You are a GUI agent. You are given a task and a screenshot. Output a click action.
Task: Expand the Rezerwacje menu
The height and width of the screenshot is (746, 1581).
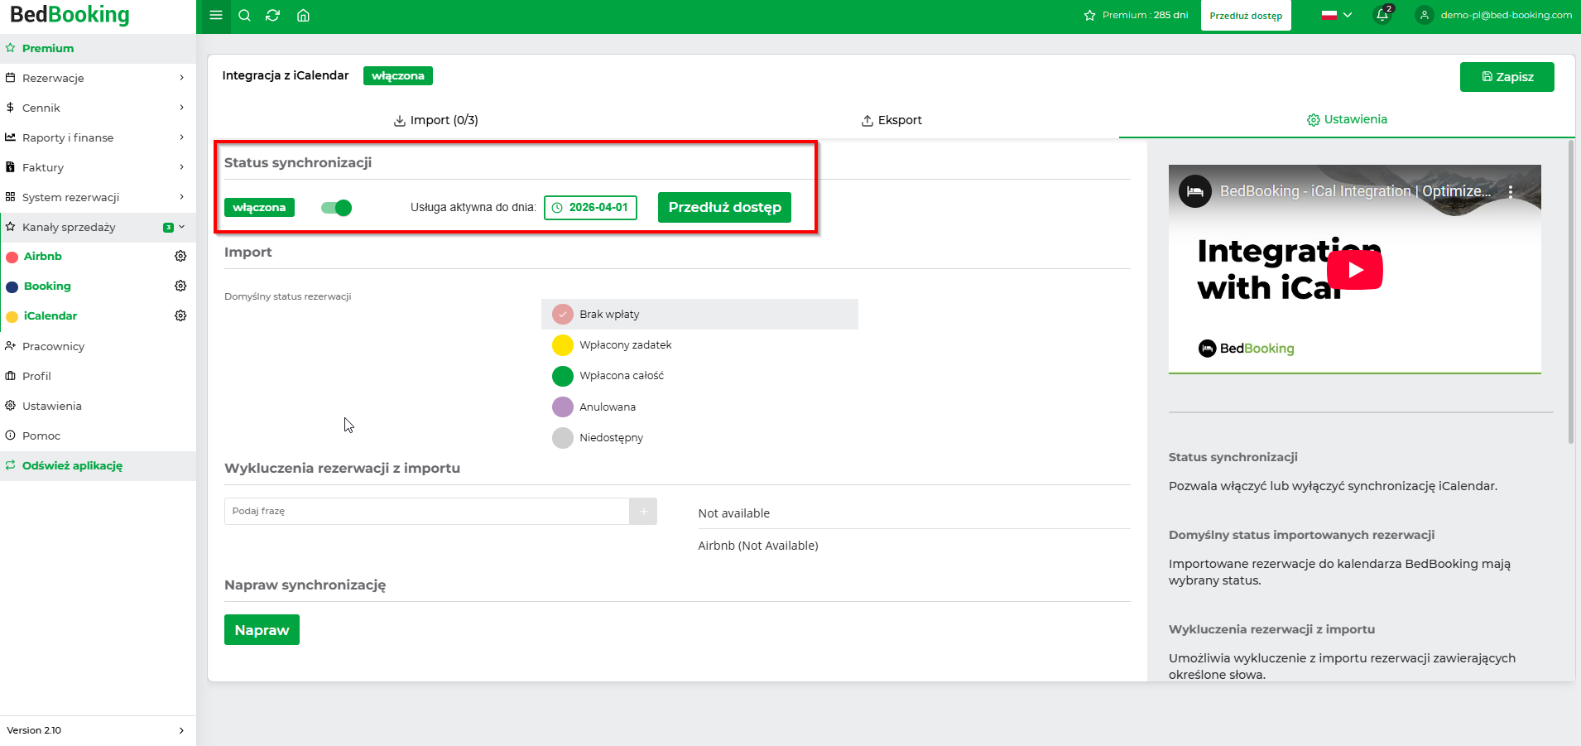point(98,78)
